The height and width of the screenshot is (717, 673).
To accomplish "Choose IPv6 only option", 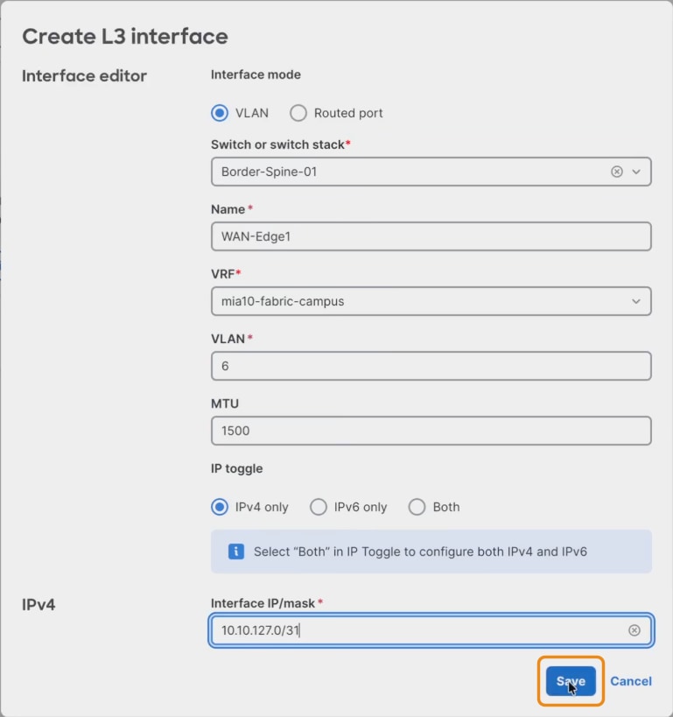I will 319,507.
